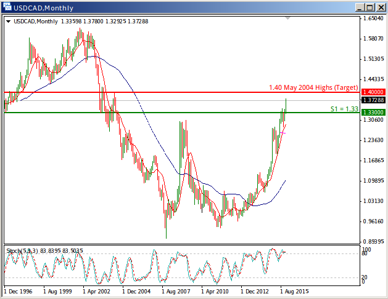Screen dimensions: 388x299
Task: Click the 1.44335 price scale value
Action: point(373,79)
